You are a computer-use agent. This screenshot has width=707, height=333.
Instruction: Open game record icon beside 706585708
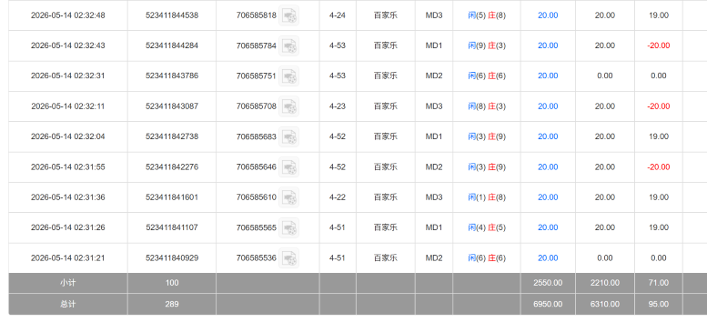(288, 106)
